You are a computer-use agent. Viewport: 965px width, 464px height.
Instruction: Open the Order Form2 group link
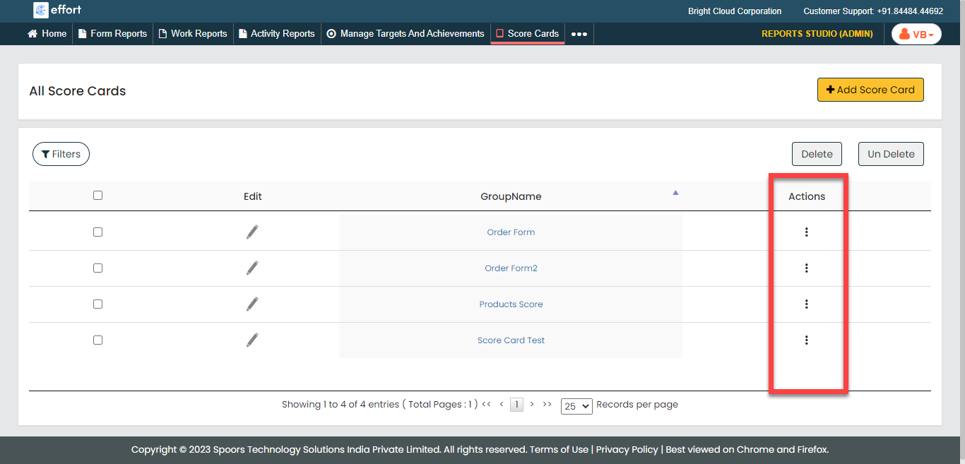511,268
